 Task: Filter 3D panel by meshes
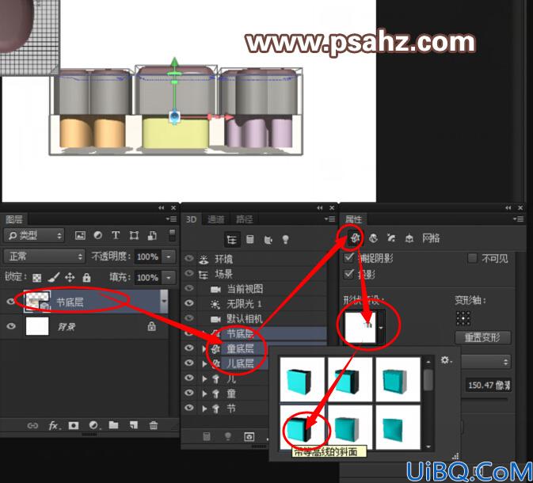[250, 240]
